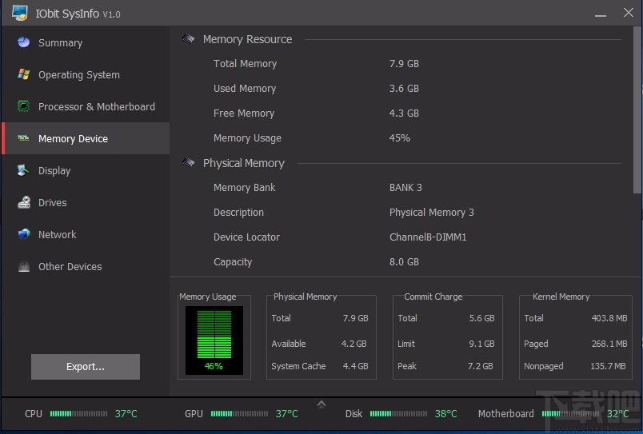This screenshot has width=643, height=434.
Task: Click Commit Charge Total 5.6 GB value
Action: click(x=481, y=318)
